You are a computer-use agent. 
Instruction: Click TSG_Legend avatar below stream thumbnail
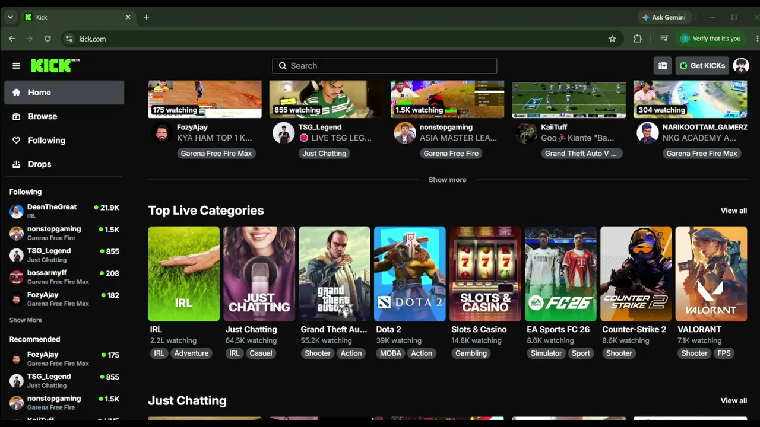(x=283, y=133)
